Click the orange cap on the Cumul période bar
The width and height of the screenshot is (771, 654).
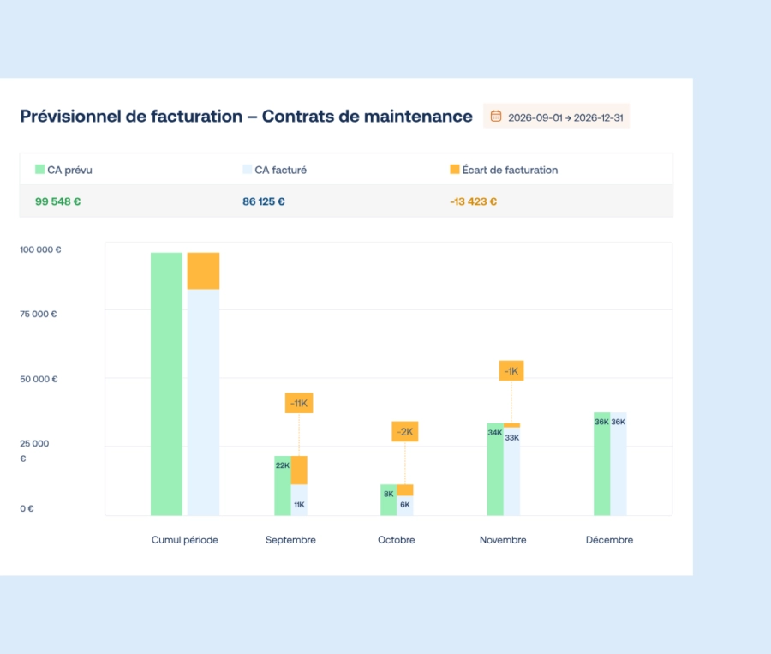coord(205,268)
